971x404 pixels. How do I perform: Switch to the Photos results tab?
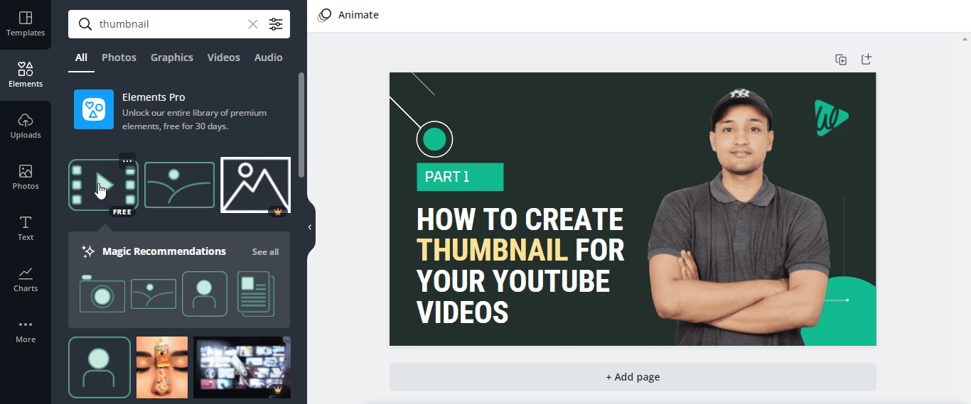point(119,58)
